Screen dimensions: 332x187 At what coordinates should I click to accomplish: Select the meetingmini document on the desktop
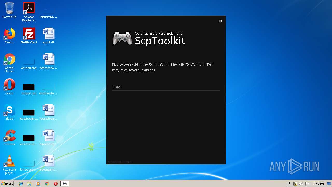(48, 163)
